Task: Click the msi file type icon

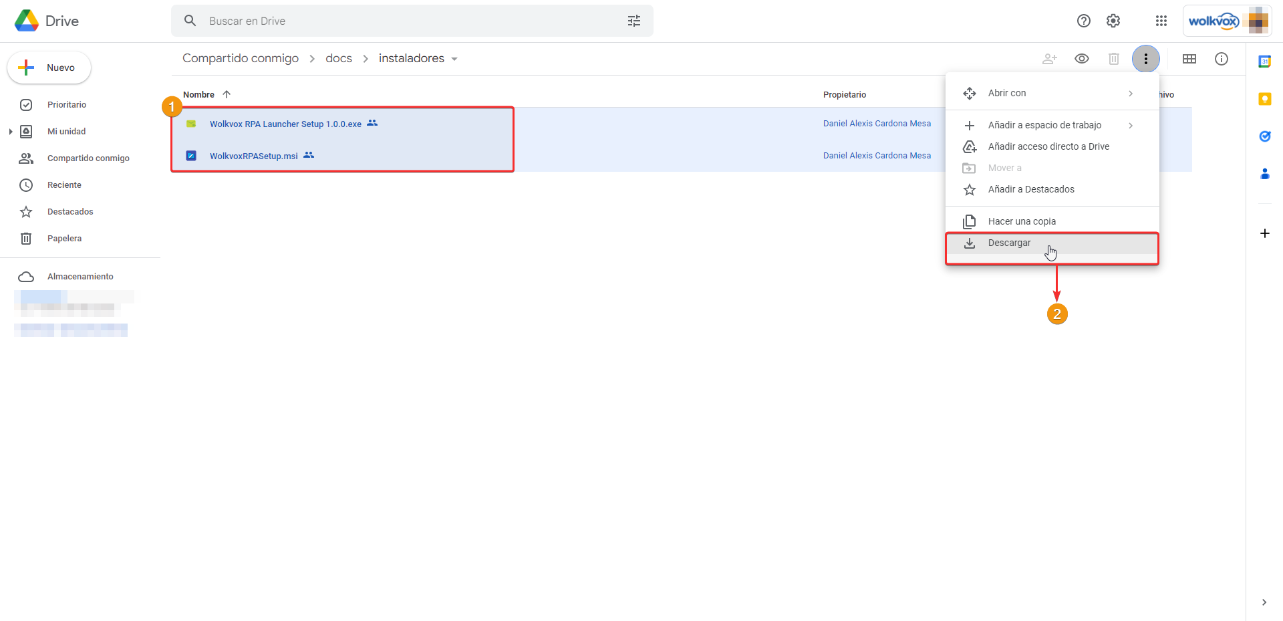Action: tap(191, 156)
